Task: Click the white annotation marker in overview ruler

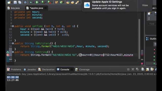Action: 142,60
